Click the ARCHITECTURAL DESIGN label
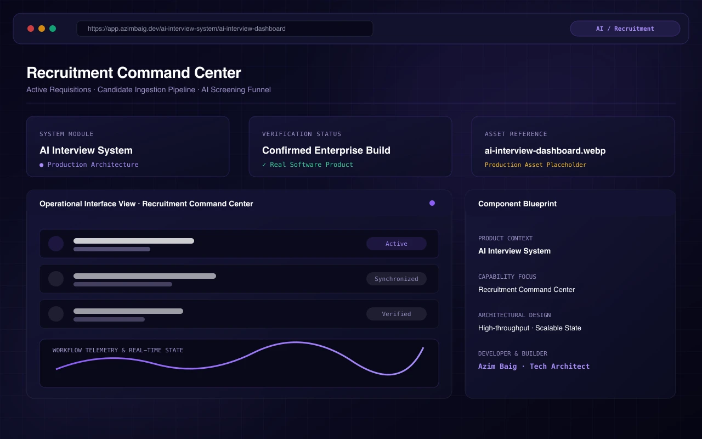702x439 pixels. click(514, 315)
